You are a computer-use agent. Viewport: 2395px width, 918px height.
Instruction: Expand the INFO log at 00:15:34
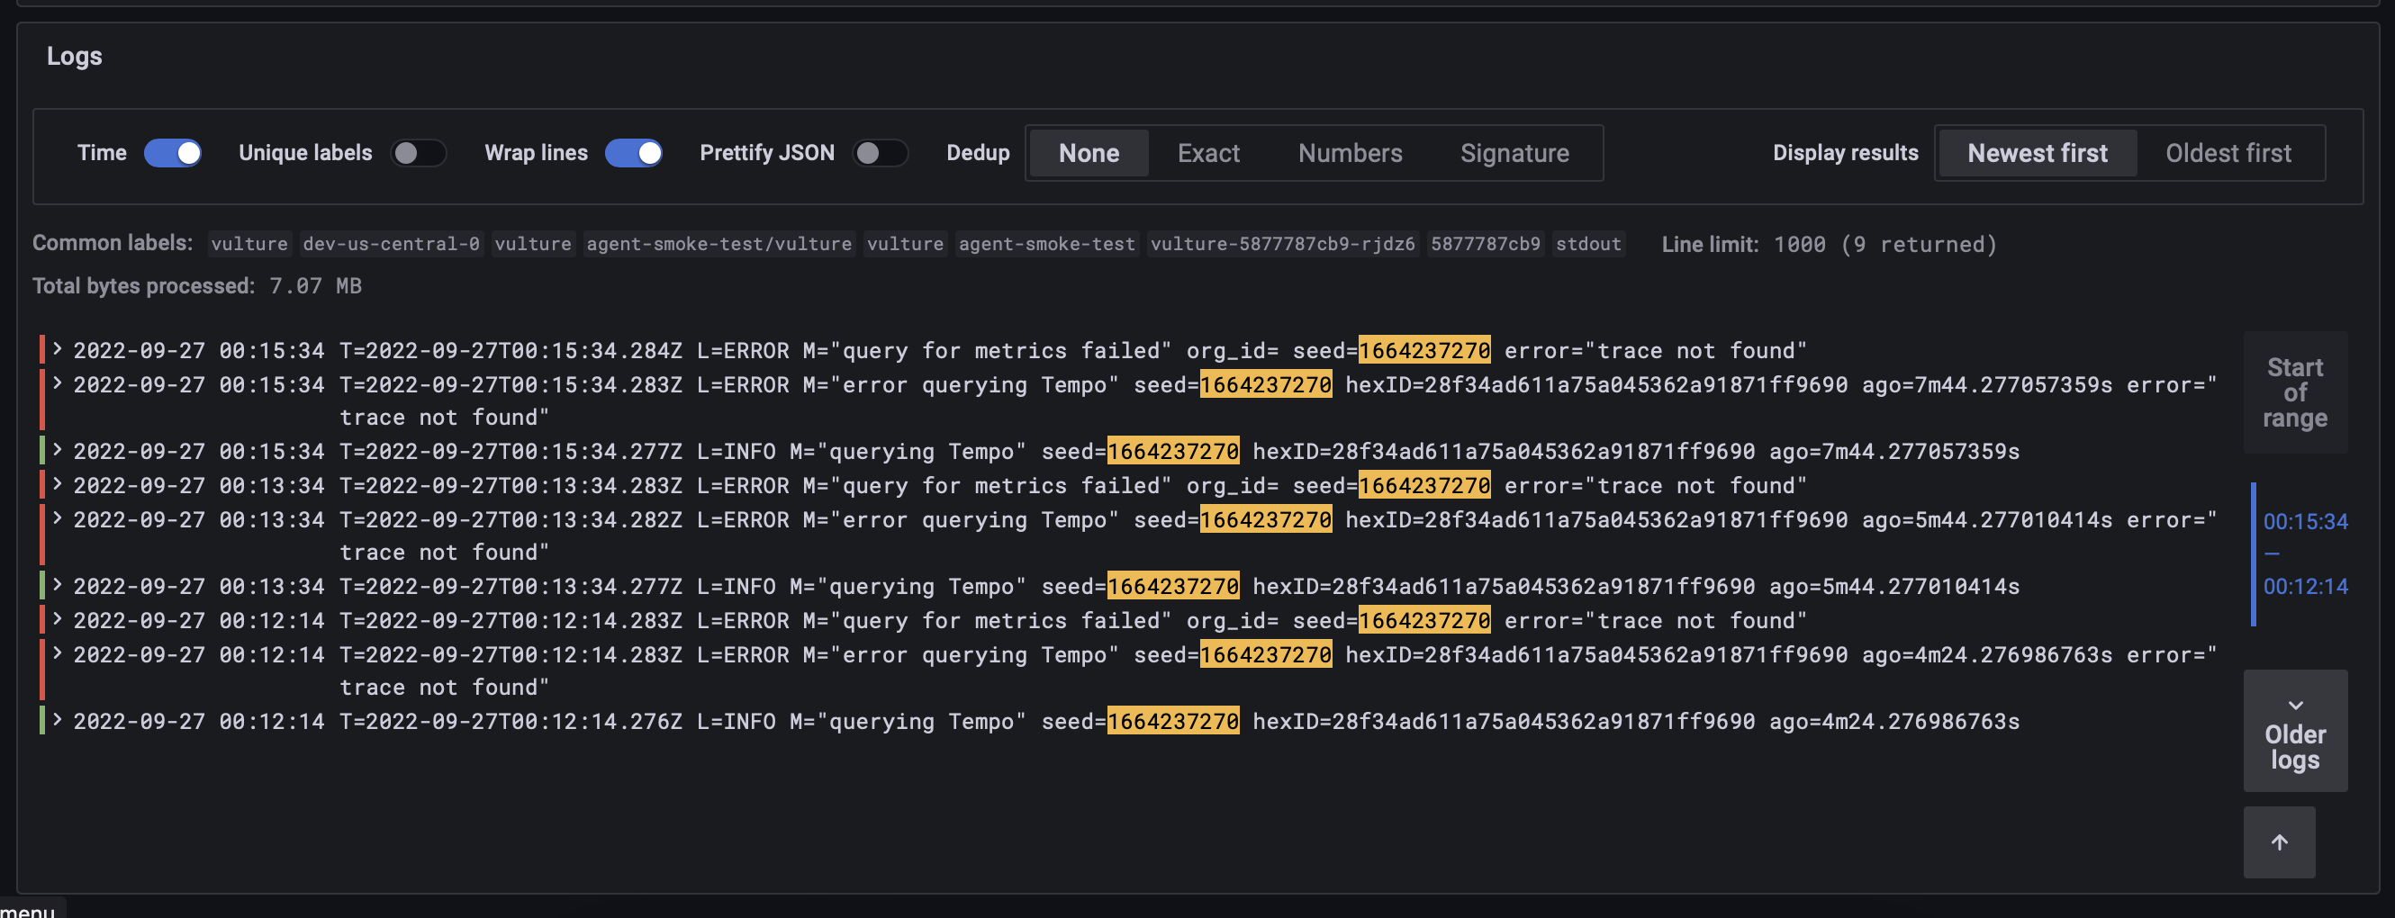pos(57,452)
